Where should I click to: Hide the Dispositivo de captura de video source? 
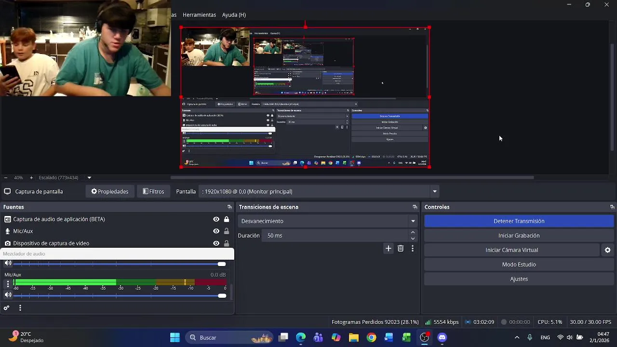click(x=216, y=243)
